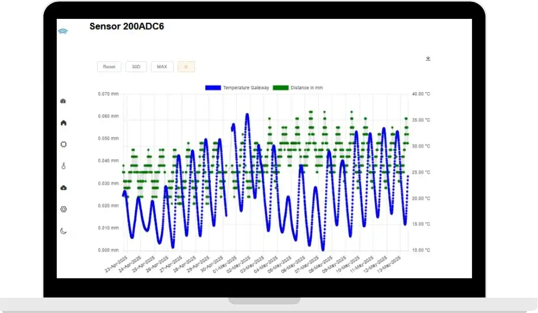Click the wireless signal logo icon
The height and width of the screenshot is (313, 538).
(x=63, y=32)
